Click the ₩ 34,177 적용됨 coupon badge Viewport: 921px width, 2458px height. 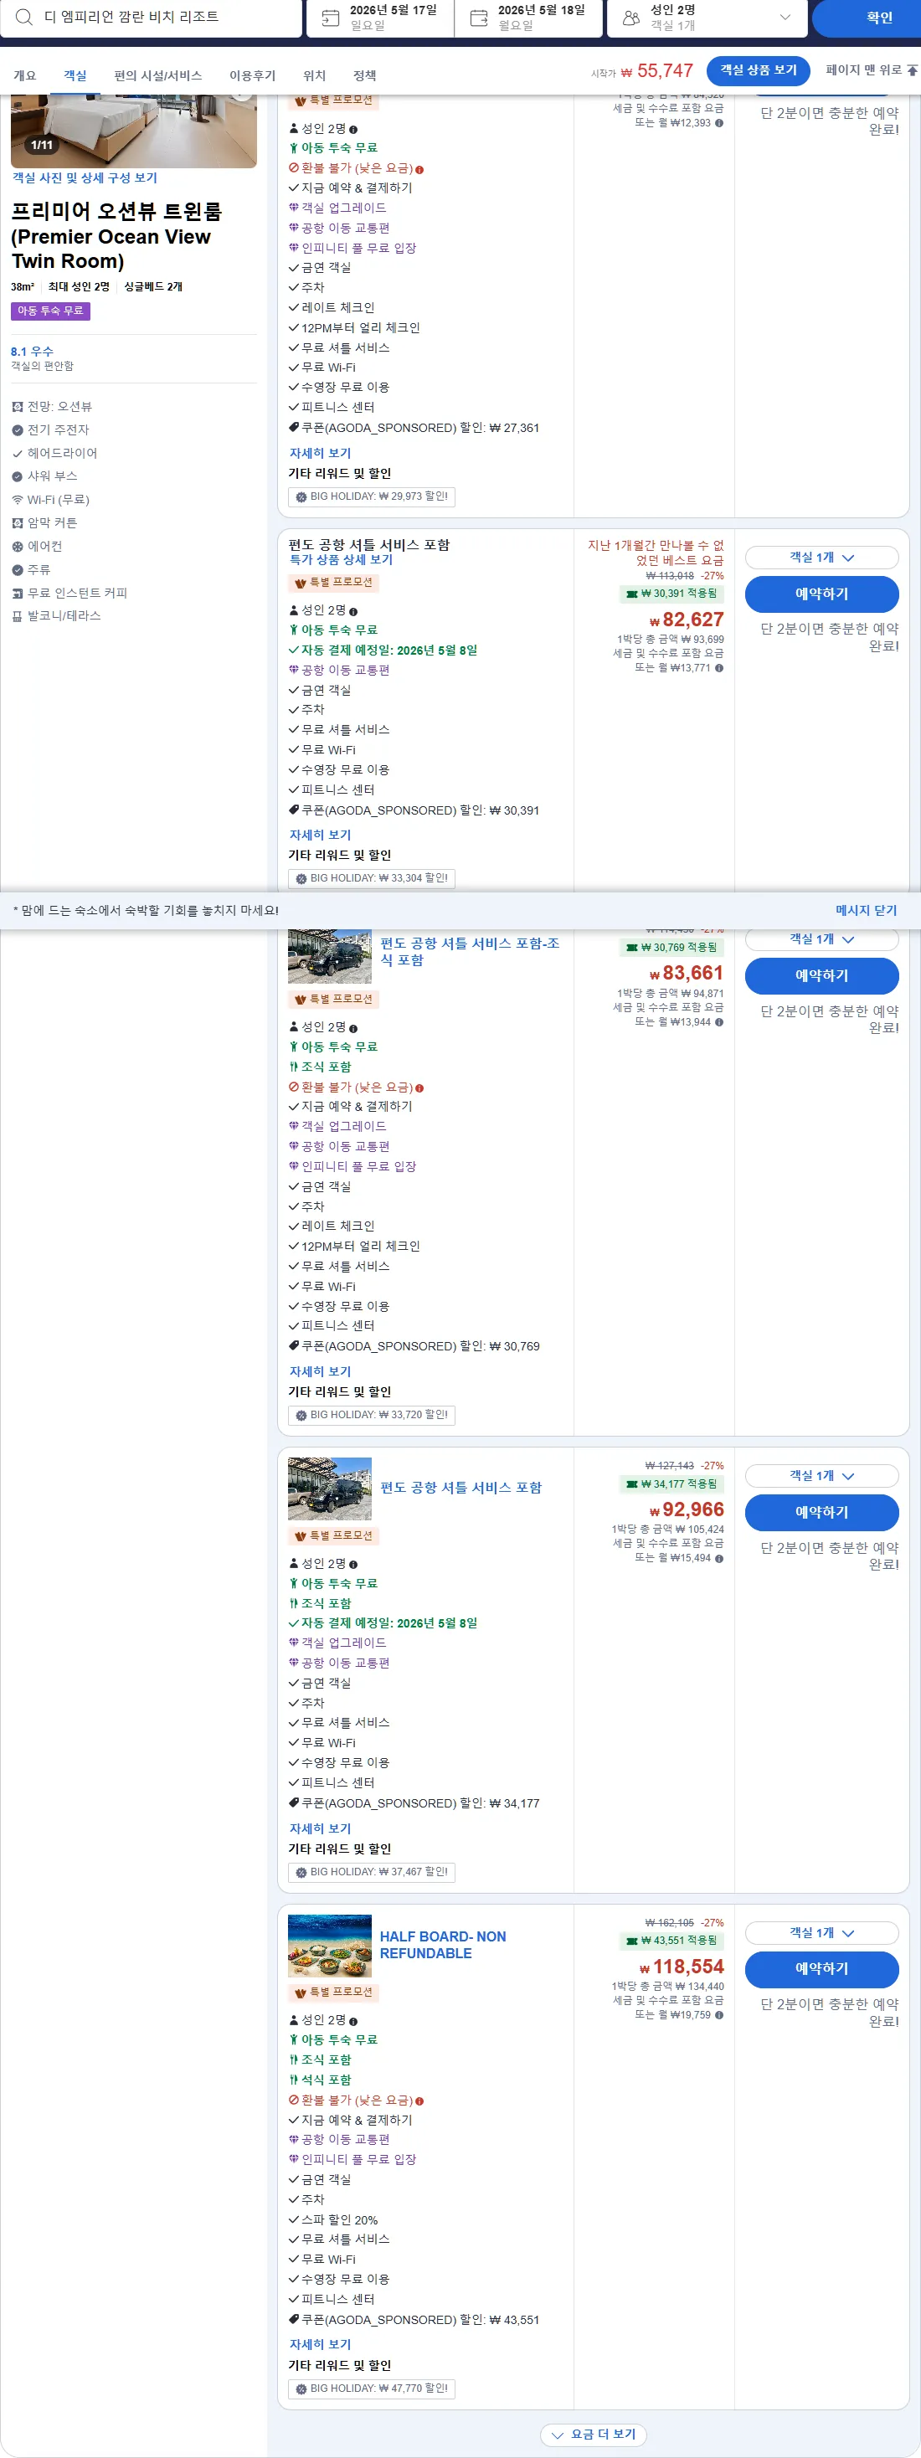(x=671, y=1484)
